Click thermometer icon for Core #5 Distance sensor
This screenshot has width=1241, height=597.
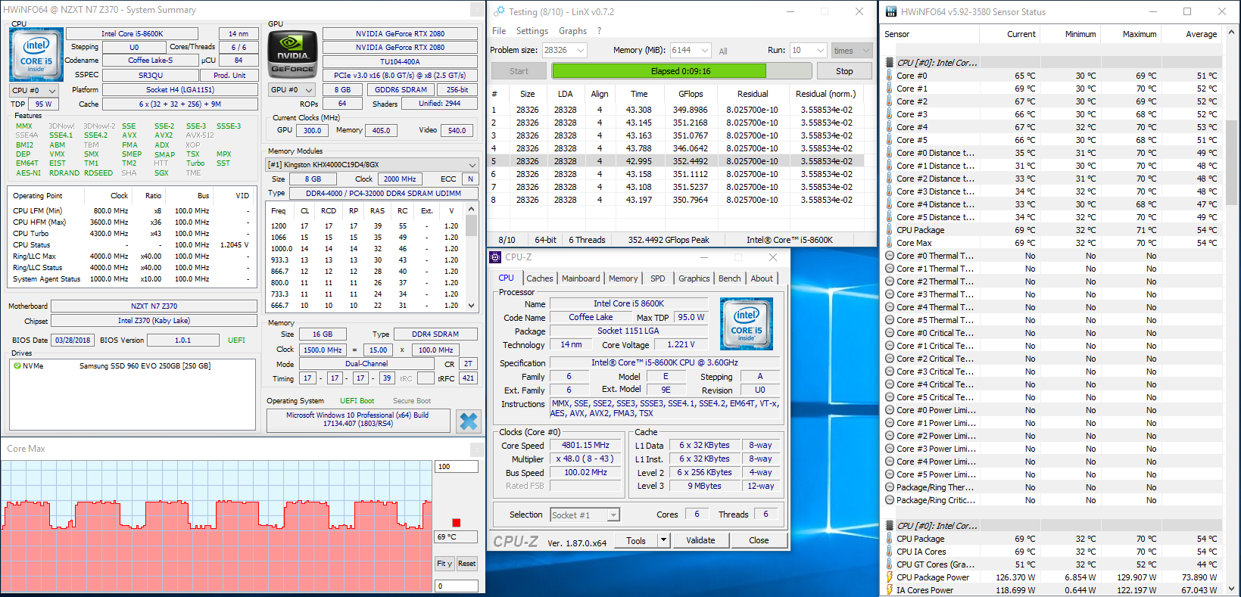point(890,217)
